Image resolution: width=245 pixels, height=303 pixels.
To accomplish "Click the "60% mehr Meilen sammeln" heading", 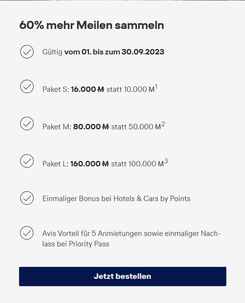I will click(x=92, y=25).
